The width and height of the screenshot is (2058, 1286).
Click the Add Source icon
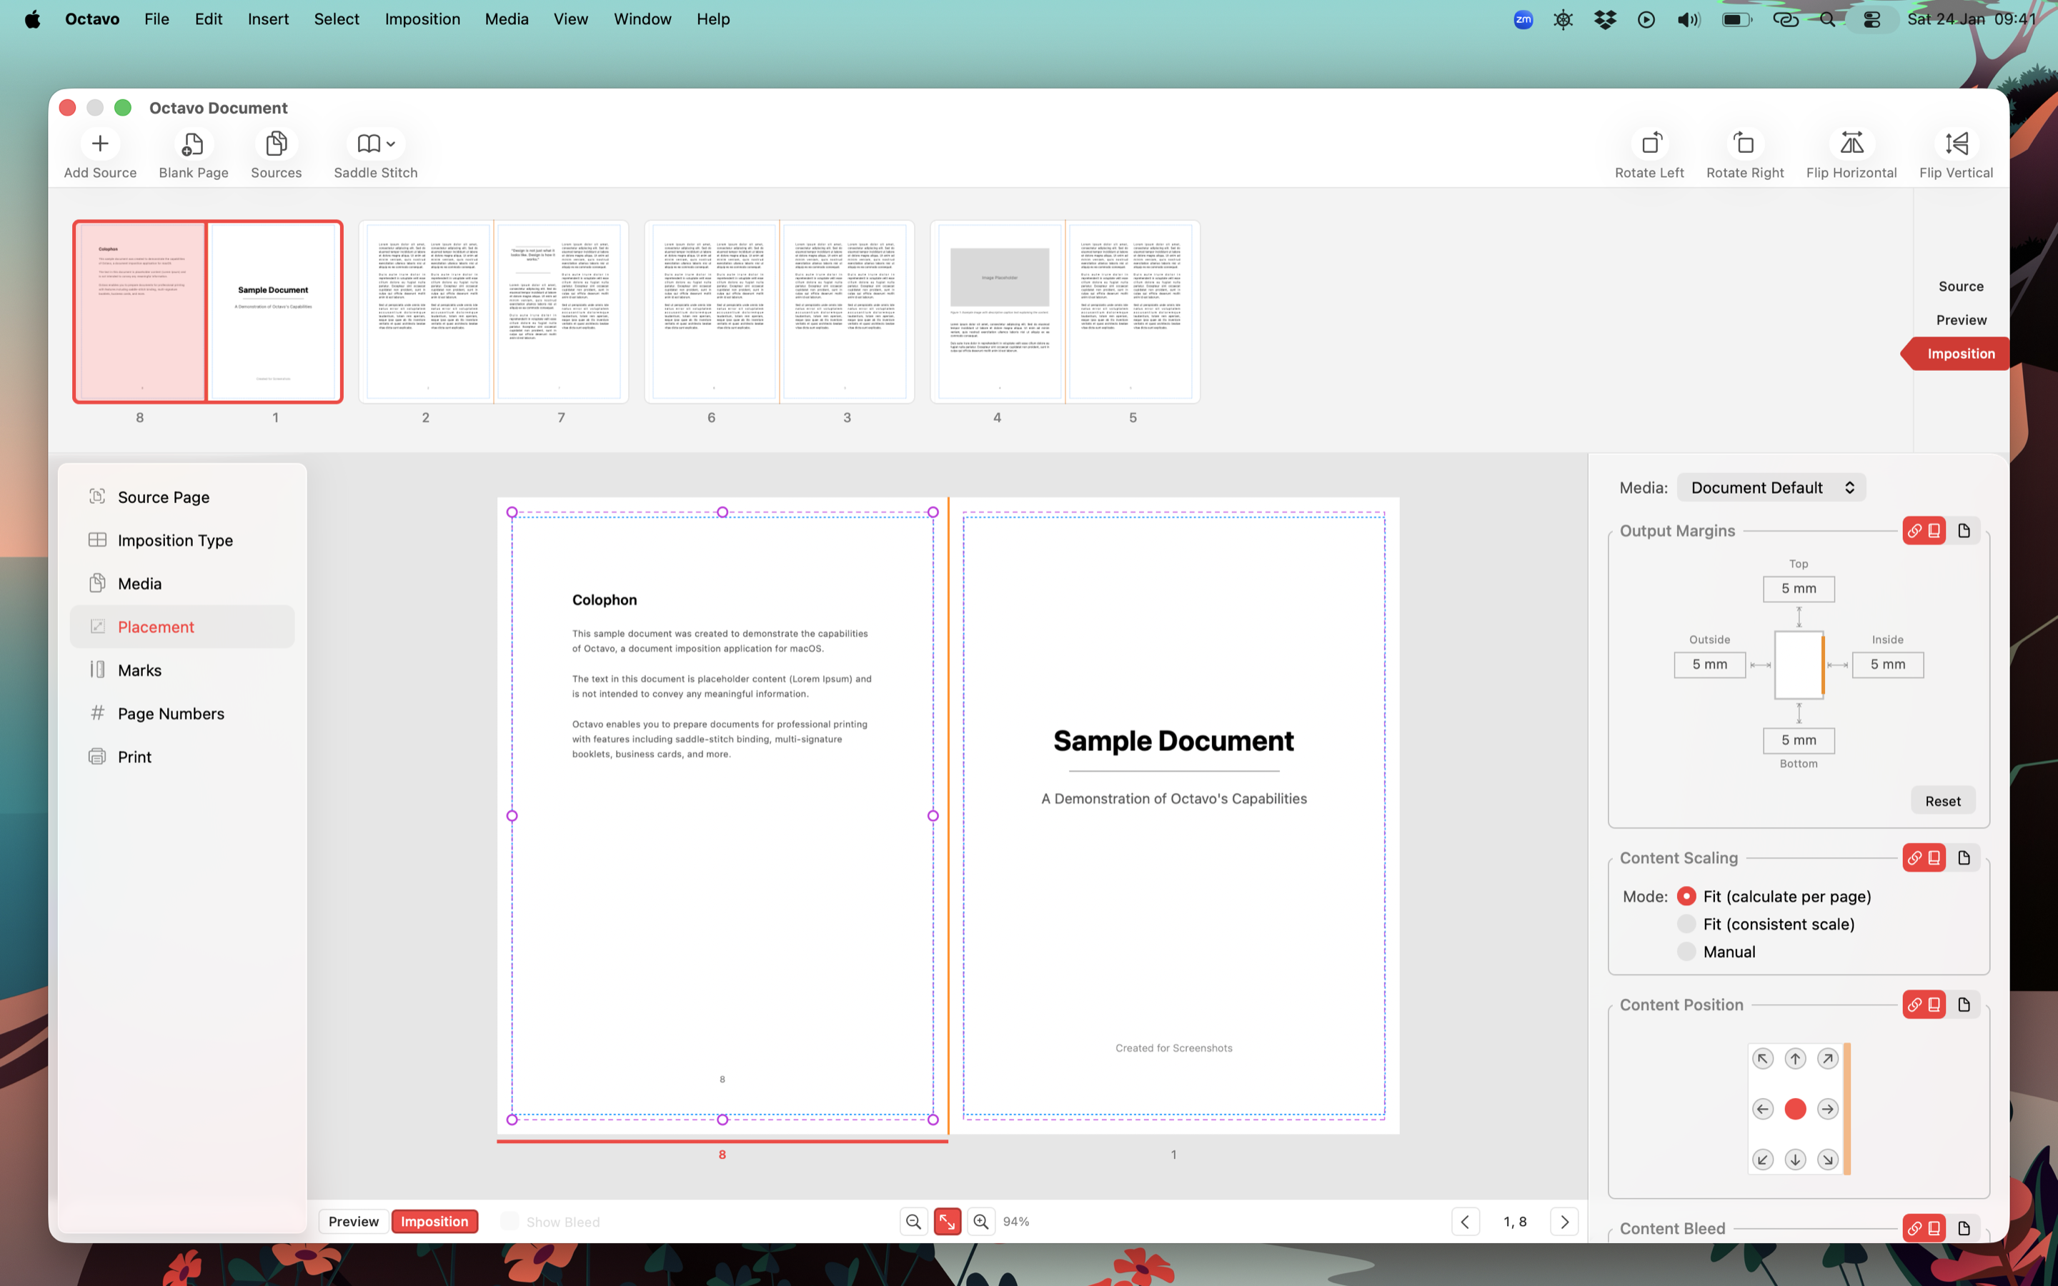(99, 143)
